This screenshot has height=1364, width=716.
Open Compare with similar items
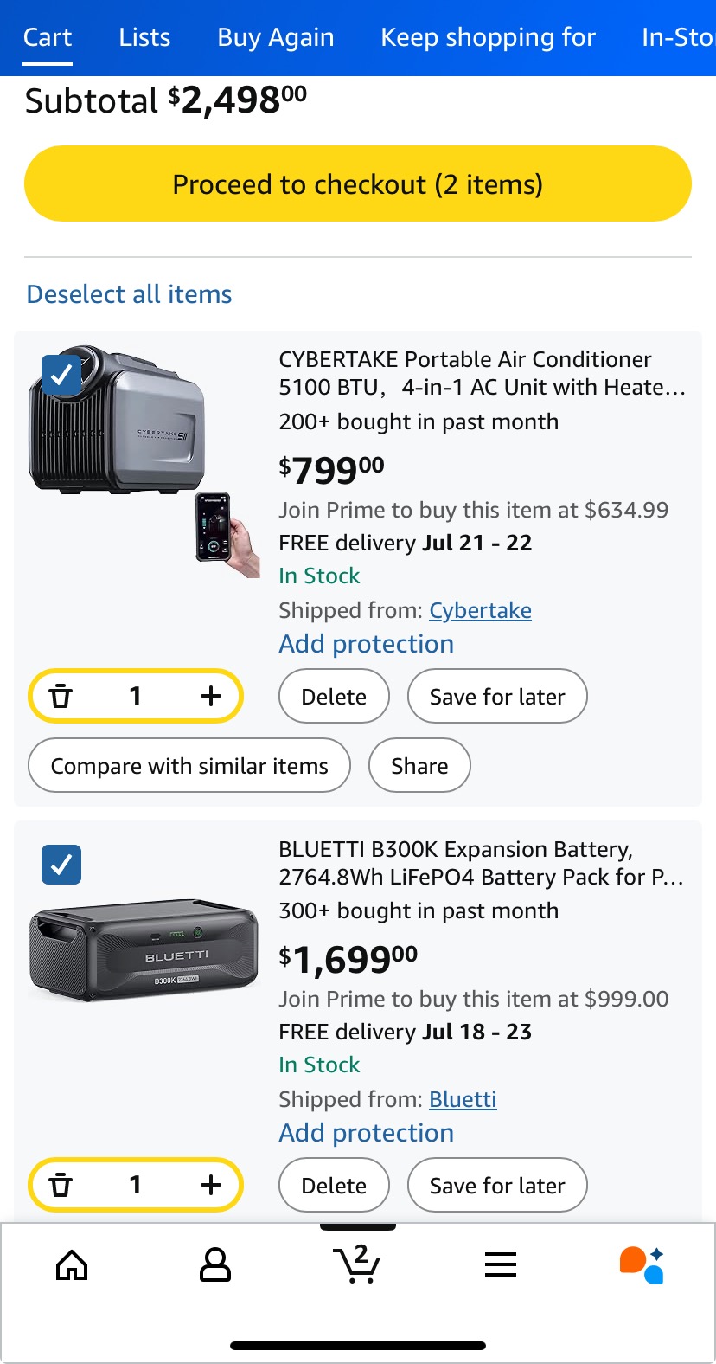tap(189, 766)
